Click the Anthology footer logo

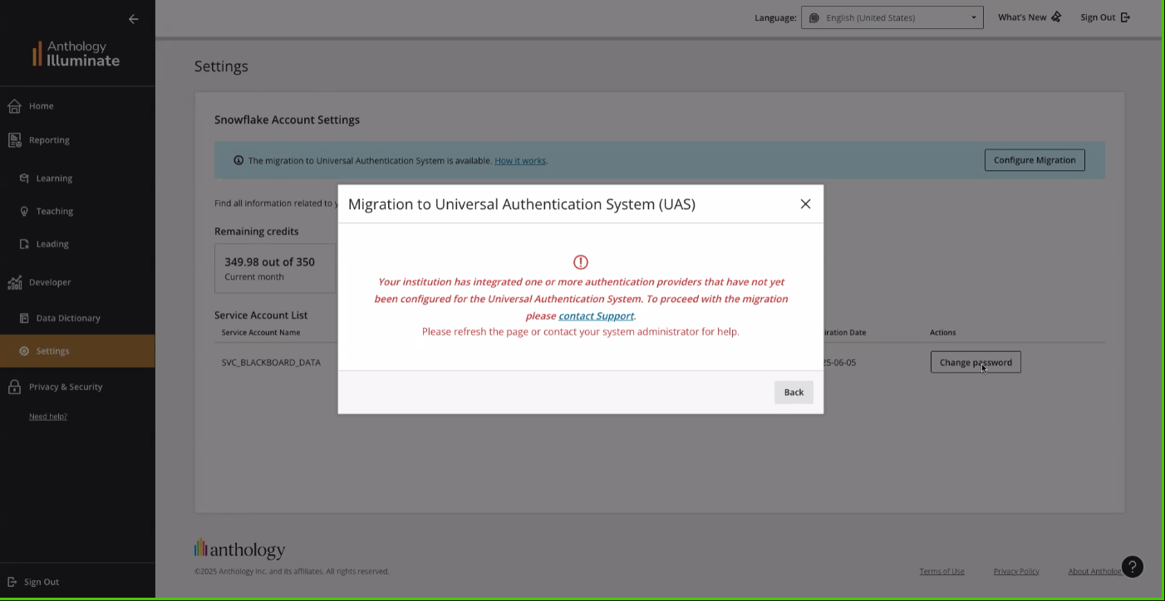tap(239, 549)
